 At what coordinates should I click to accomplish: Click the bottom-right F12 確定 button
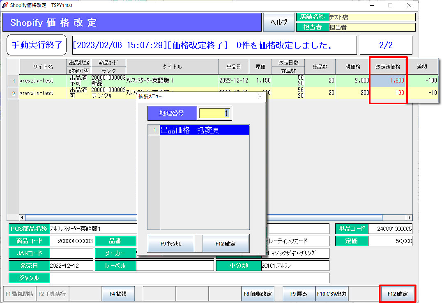point(397,294)
